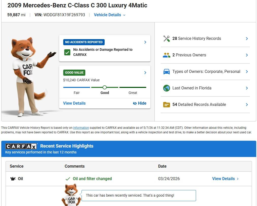Open the No Accidents Reported chevron
The image size is (257, 206).
pyautogui.click(x=145, y=42)
